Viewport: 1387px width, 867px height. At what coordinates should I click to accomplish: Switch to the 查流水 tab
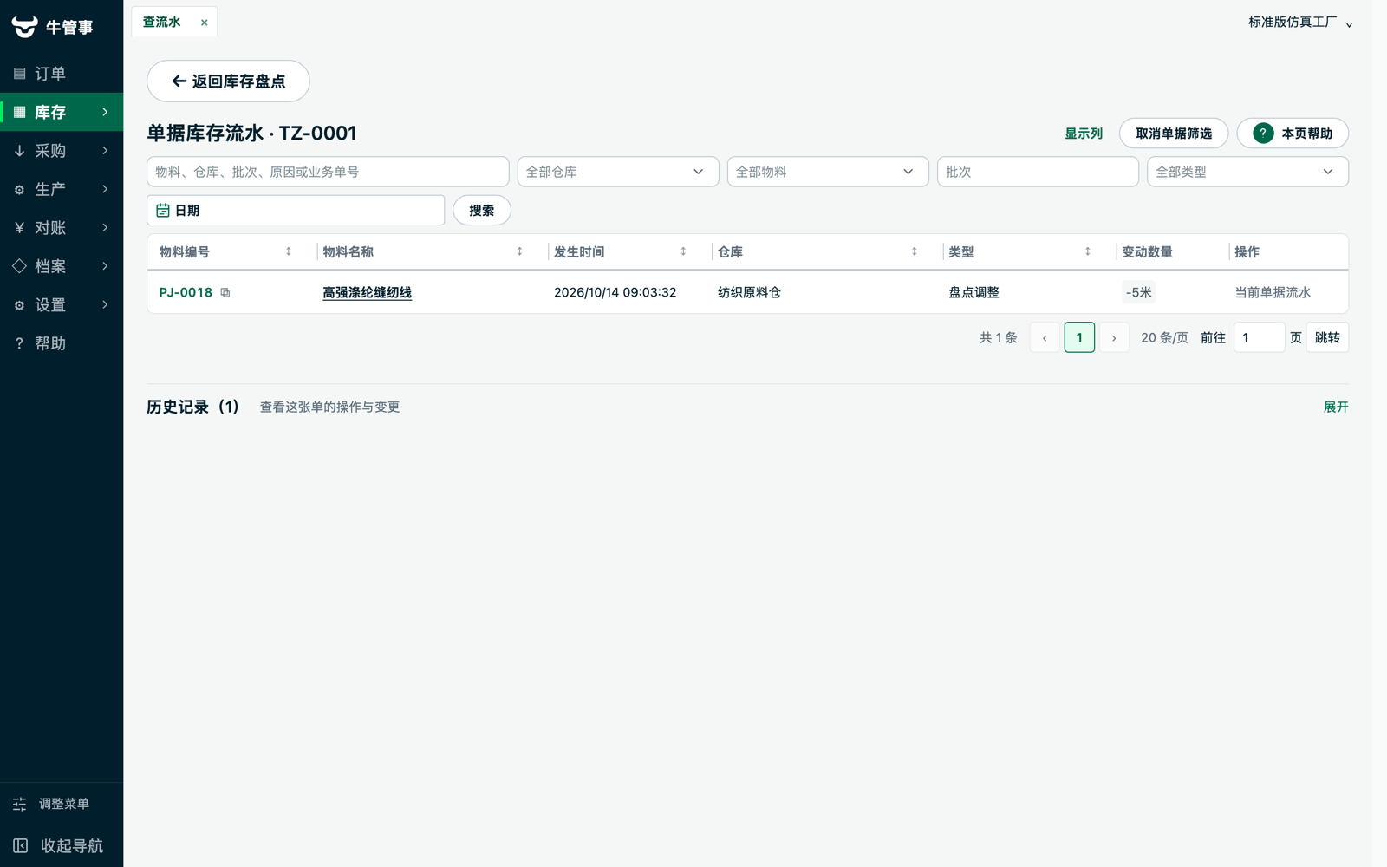point(162,23)
